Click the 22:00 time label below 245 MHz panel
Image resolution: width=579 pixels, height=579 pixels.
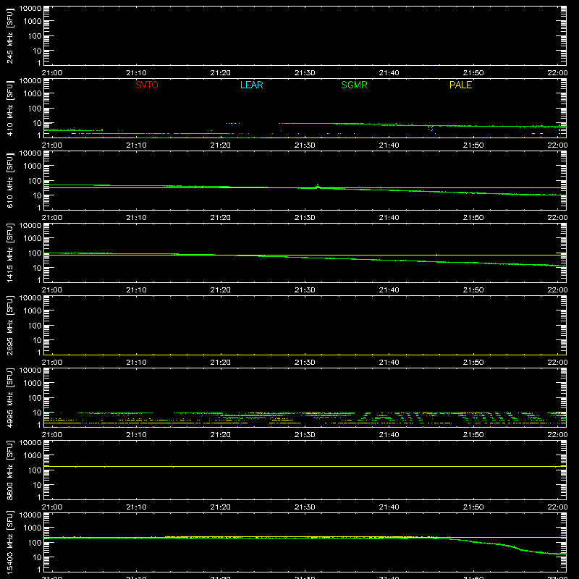coord(557,73)
